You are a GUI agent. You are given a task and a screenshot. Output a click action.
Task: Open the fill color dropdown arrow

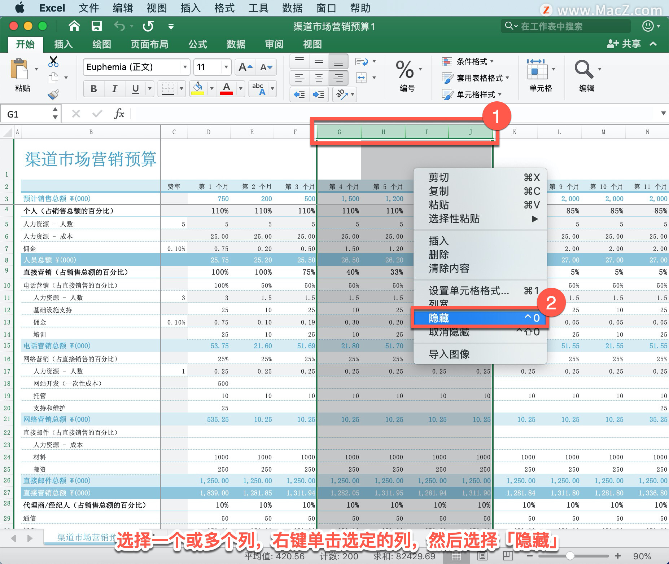click(211, 89)
